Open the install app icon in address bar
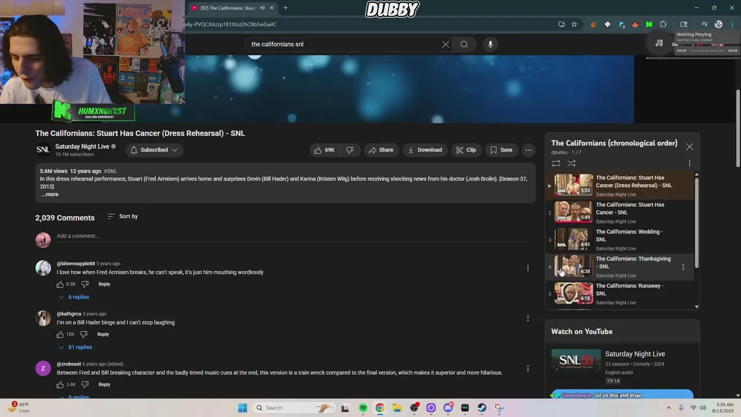Screen dimensions: 741x417 pos(562,24)
